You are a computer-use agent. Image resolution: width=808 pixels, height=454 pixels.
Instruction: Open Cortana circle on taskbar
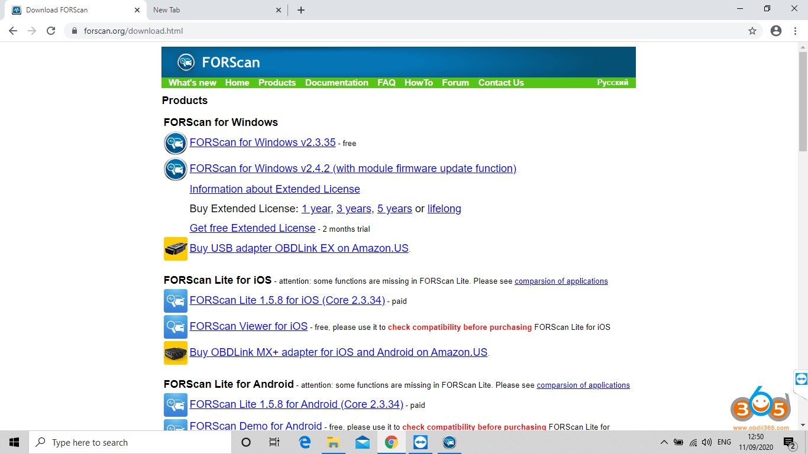coord(246,442)
